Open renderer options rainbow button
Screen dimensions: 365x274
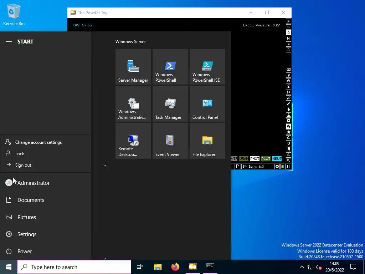click(283, 166)
